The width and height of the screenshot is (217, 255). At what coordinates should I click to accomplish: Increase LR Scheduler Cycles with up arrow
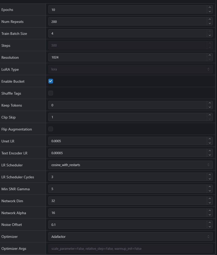coord(210,175)
